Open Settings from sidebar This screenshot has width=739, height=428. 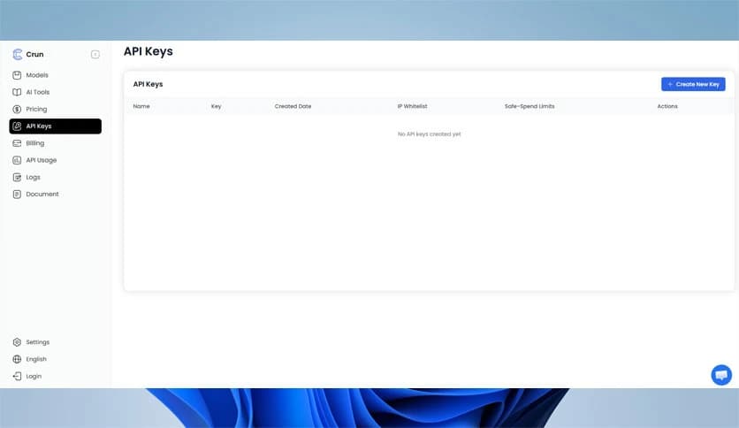tap(38, 341)
